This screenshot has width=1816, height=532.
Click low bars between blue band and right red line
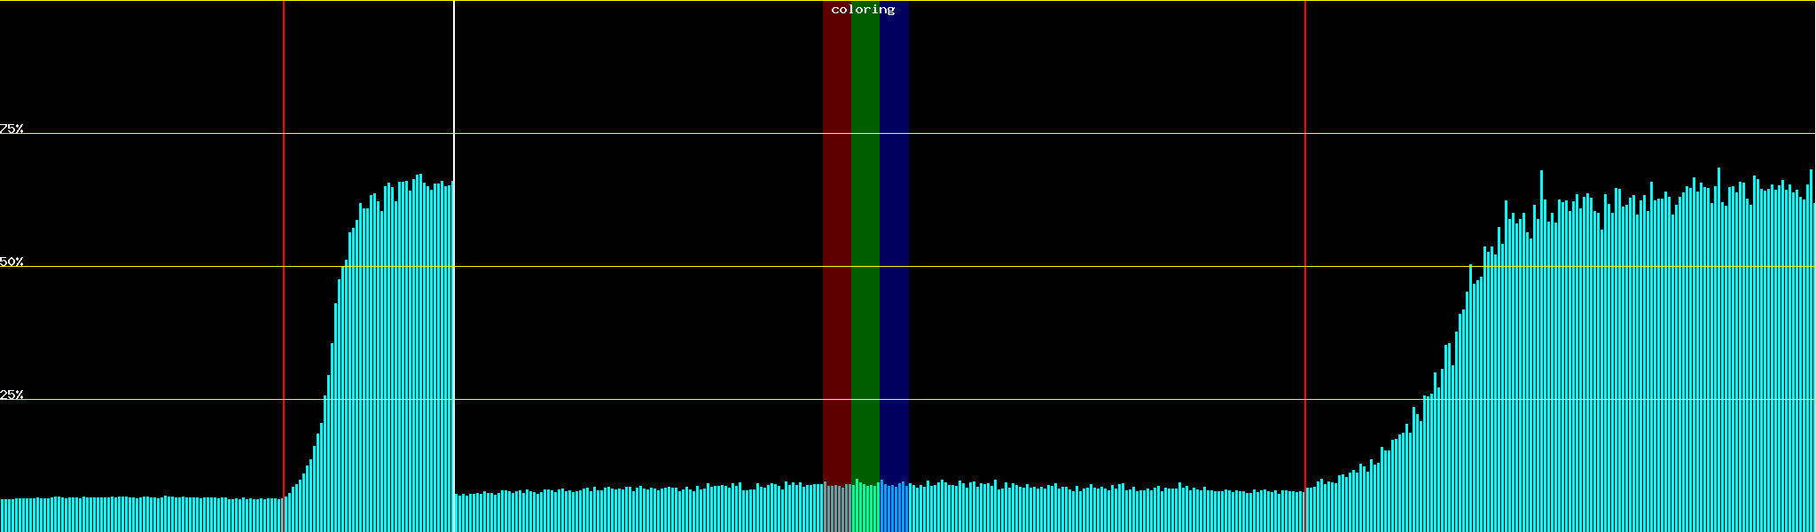(x=1108, y=512)
